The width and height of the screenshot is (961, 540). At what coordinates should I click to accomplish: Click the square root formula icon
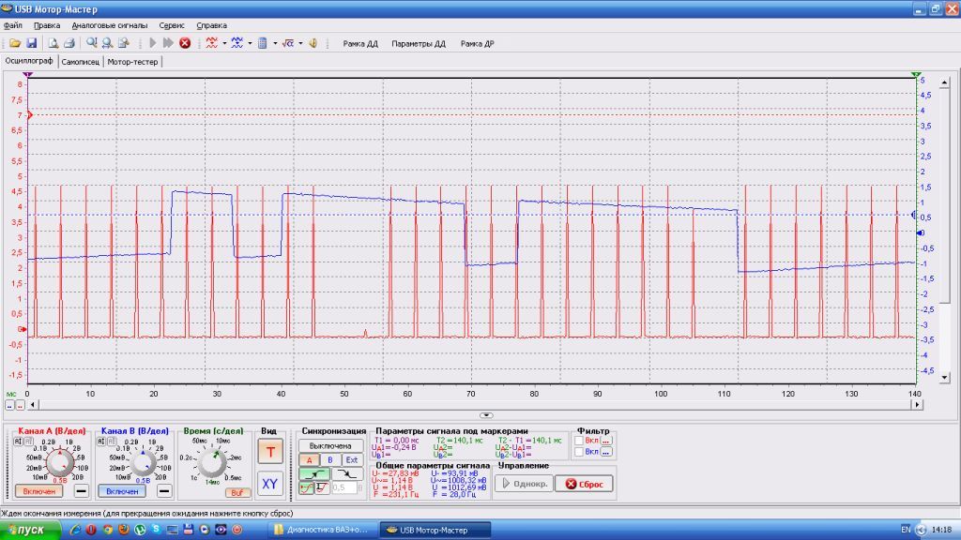point(288,43)
